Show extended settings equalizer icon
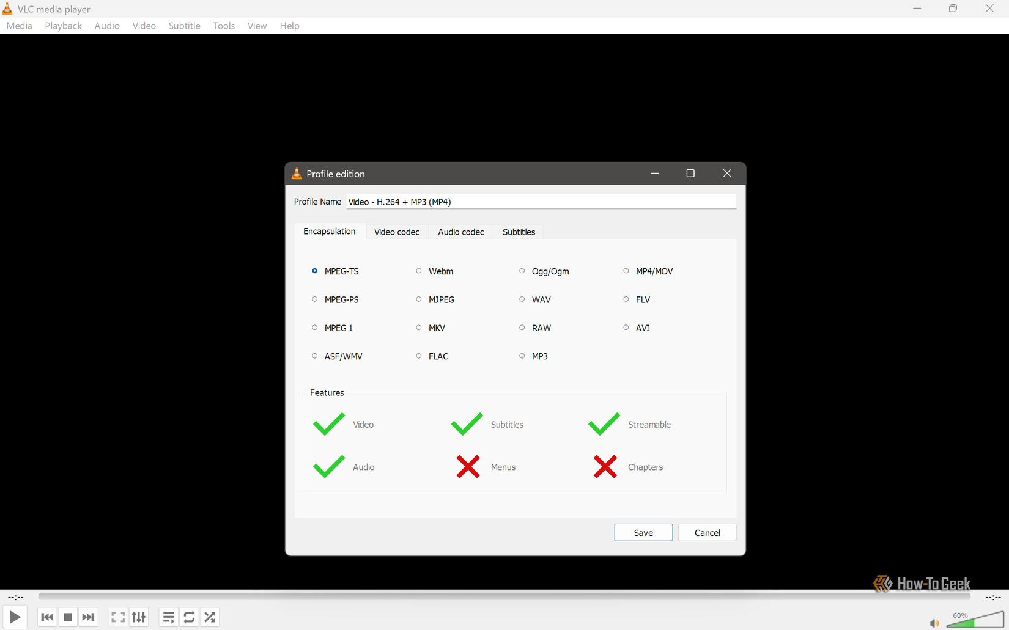1009x630 pixels. click(139, 617)
